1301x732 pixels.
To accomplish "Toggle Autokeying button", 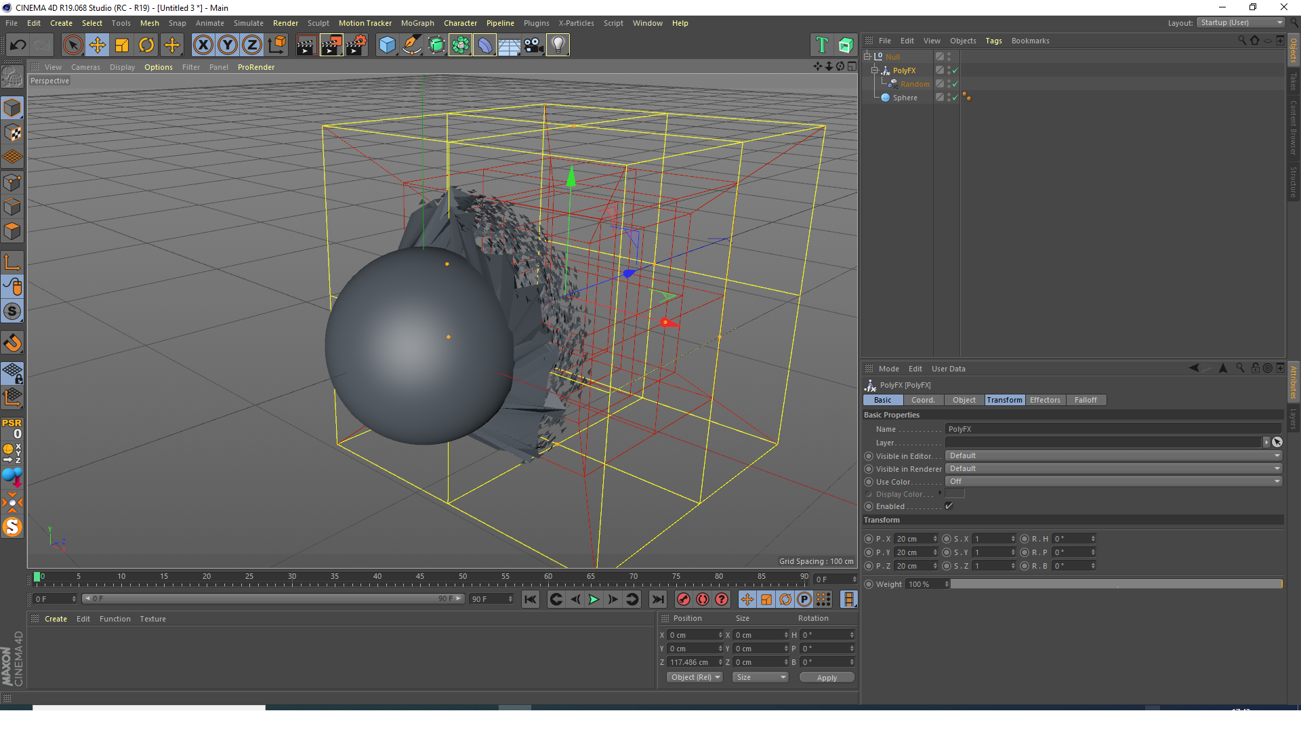I will 703,599.
